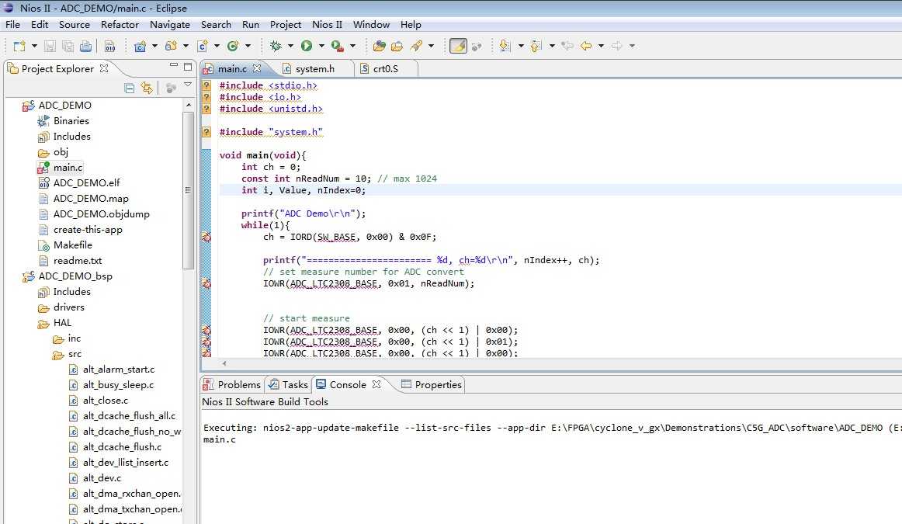This screenshot has width=902, height=524.
Task: Close the Console view tab
Action: coord(376,384)
